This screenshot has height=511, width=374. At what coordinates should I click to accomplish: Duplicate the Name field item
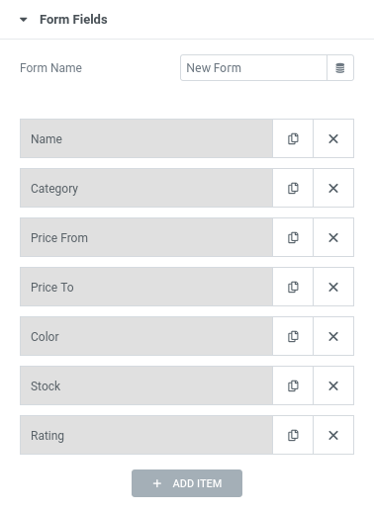pyautogui.click(x=293, y=138)
